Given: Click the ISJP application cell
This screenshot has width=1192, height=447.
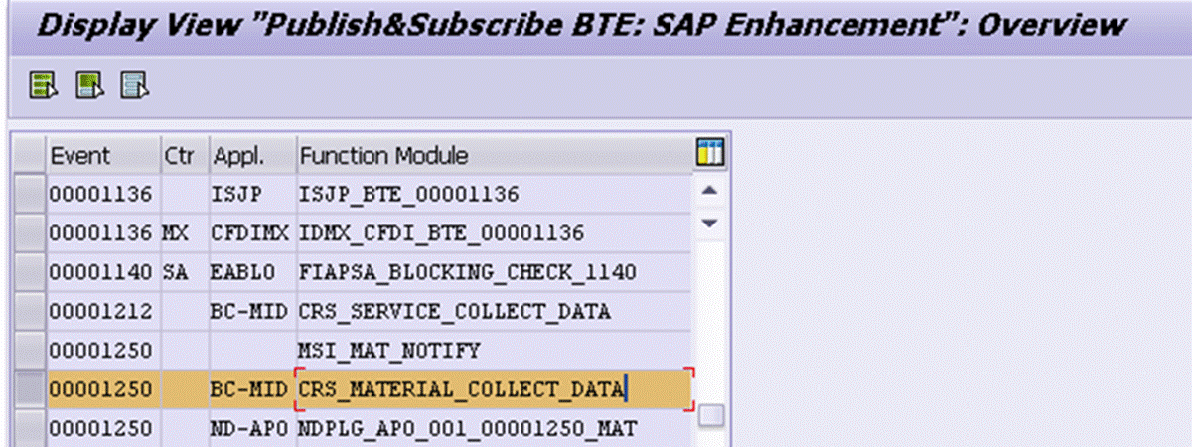Looking at the screenshot, I should (x=236, y=195).
